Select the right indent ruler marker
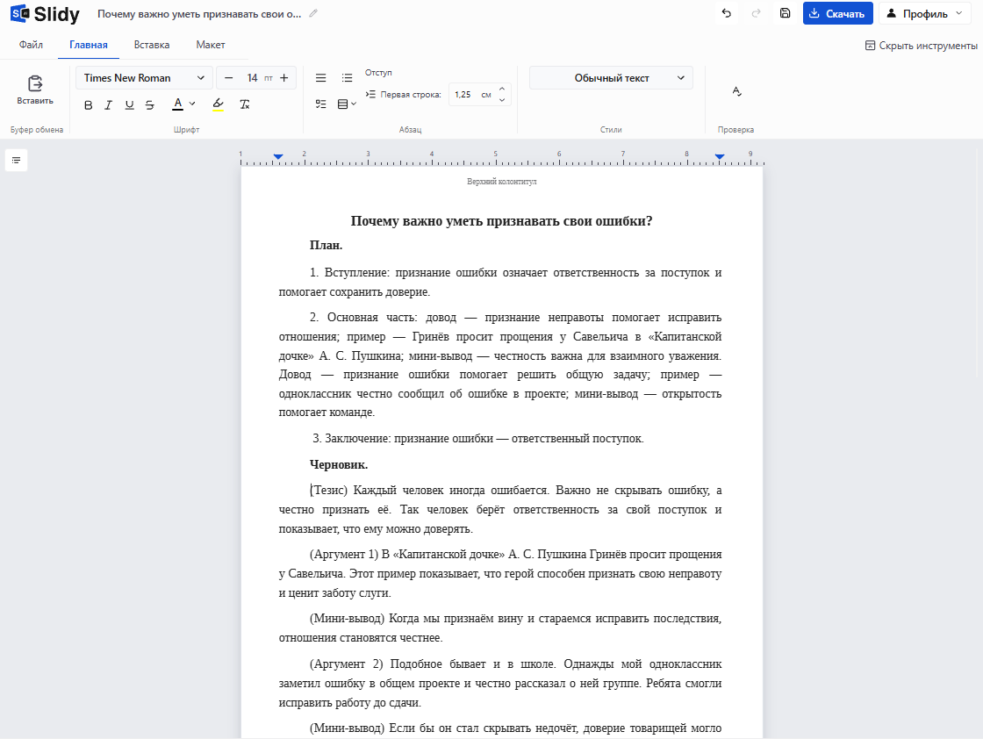 point(720,156)
